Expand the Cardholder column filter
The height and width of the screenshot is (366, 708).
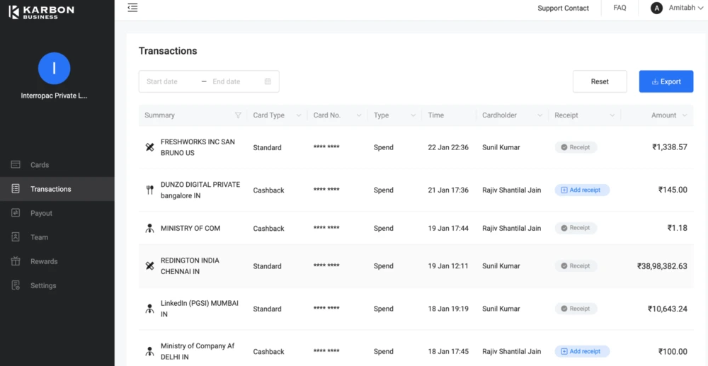[x=539, y=115]
